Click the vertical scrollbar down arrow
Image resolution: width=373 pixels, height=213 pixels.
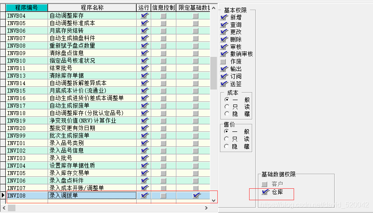(214, 201)
